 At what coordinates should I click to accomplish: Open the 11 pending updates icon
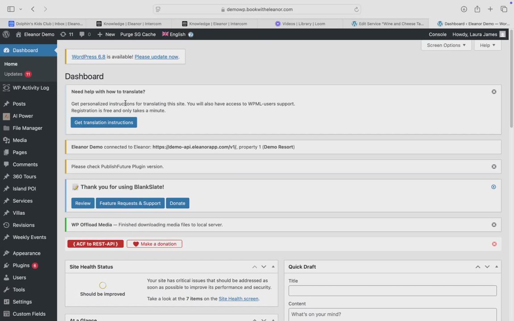pyautogui.click(x=66, y=34)
